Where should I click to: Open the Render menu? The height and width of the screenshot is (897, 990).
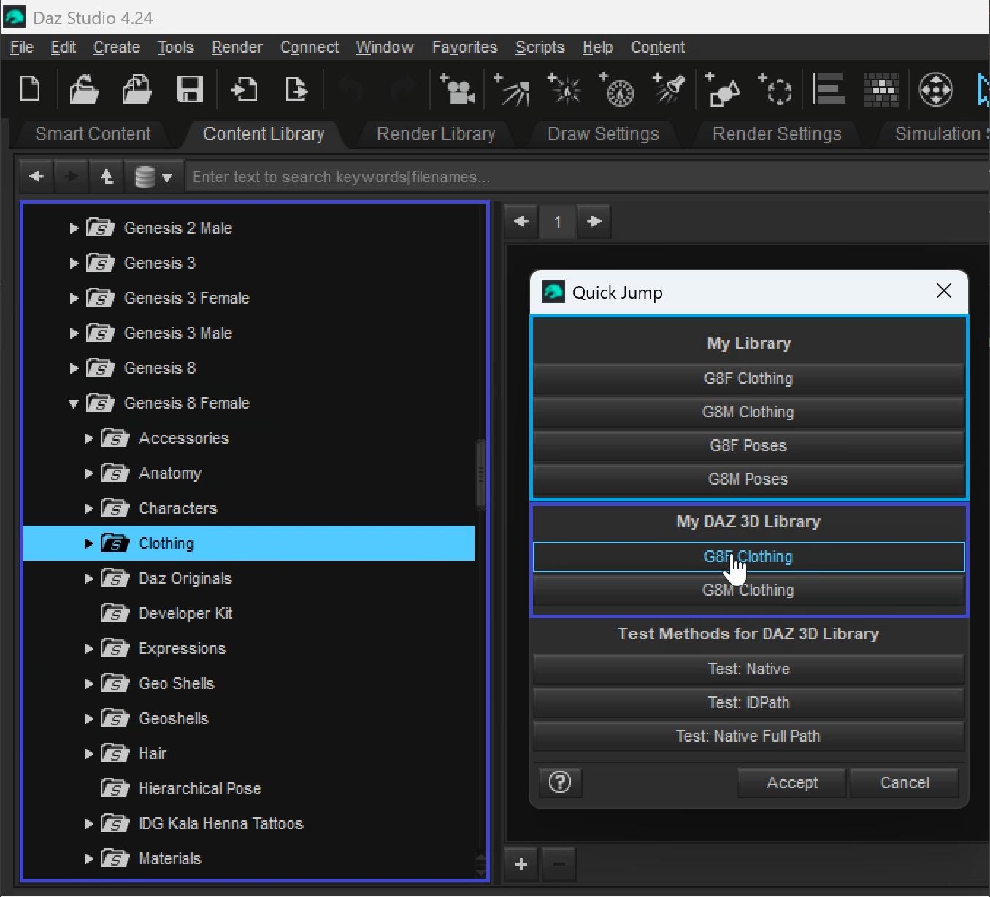[x=237, y=47]
